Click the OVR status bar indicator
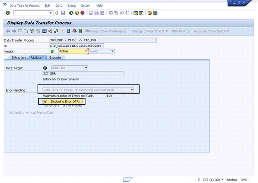Viewport: 258px width, 183px height. click(x=244, y=180)
